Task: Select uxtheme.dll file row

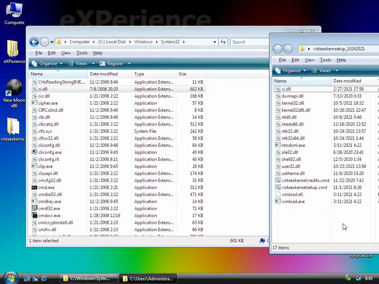Action: tap(326, 173)
